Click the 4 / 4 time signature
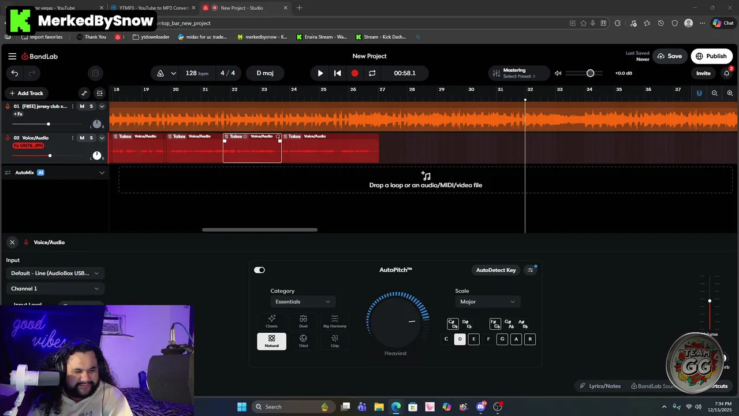 227,73
